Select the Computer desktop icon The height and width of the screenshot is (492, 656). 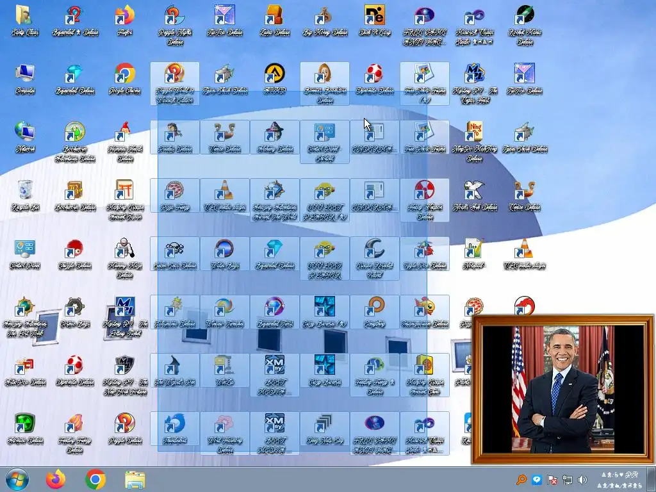click(x=25, y=79)
